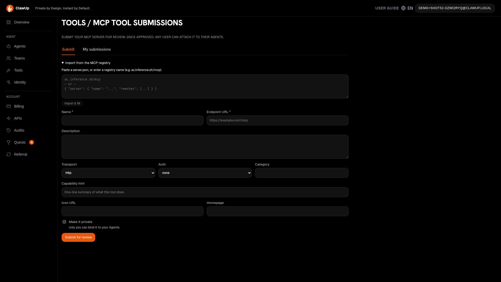The height and width of the screenshot is (282, 501).
Task: Switch to the Submit tab
Action: [x=68, y=49]
